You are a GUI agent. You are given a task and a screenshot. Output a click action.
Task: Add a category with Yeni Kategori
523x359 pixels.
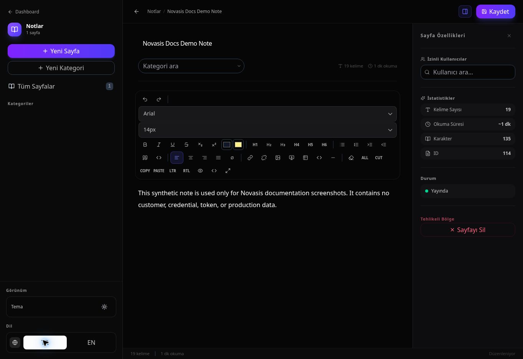pyautogui.click(x=61, y=68)
